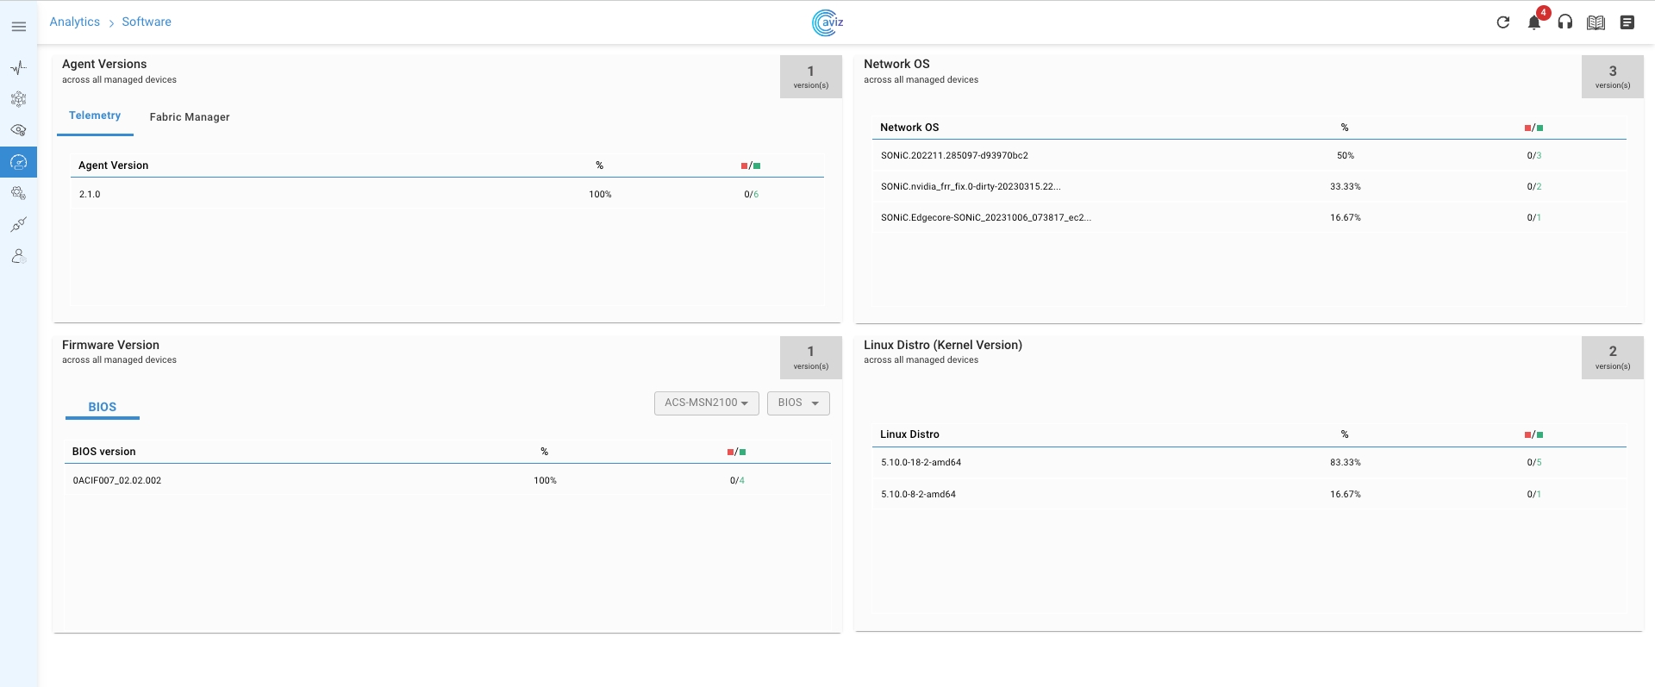Image resolution: width=1655 pixels, height=687 pixels.
Task: Click the user admin sidebar icon
Action: click(x=18, y=256)
